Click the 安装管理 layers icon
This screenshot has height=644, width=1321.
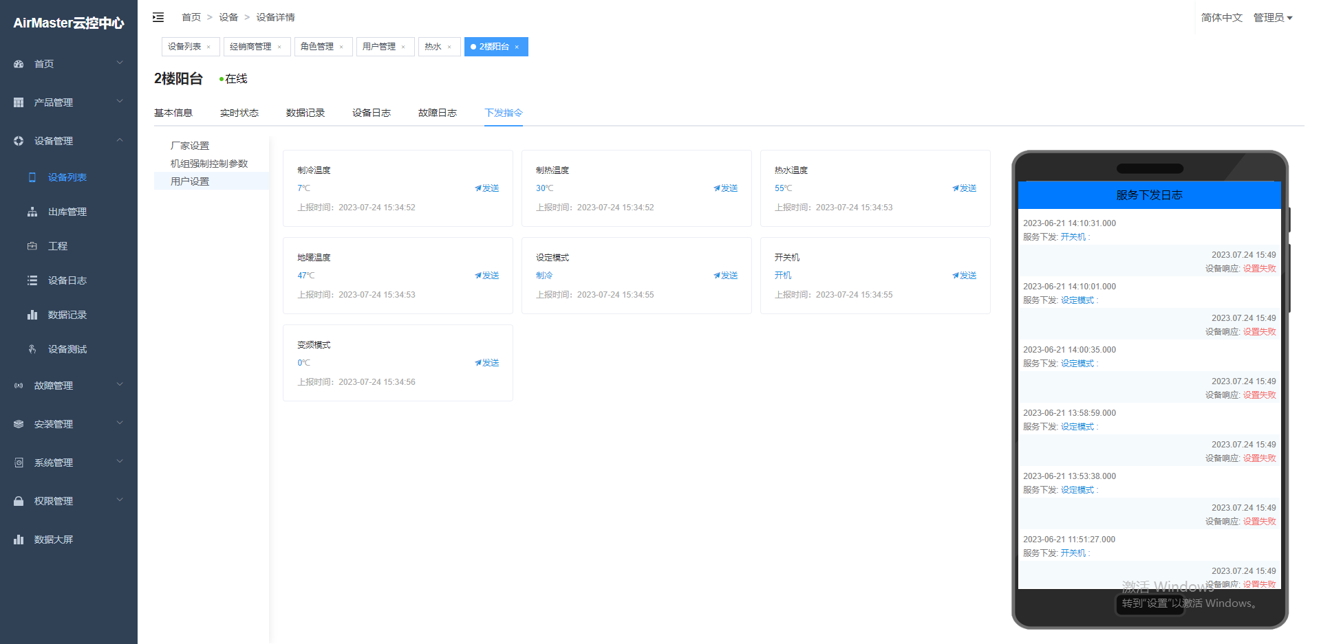tap(19, 424)
